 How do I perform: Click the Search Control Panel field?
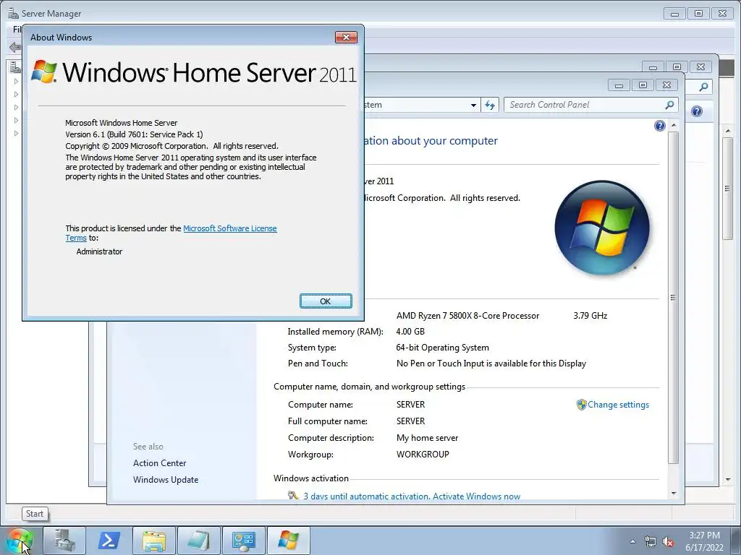coord(590,105)
